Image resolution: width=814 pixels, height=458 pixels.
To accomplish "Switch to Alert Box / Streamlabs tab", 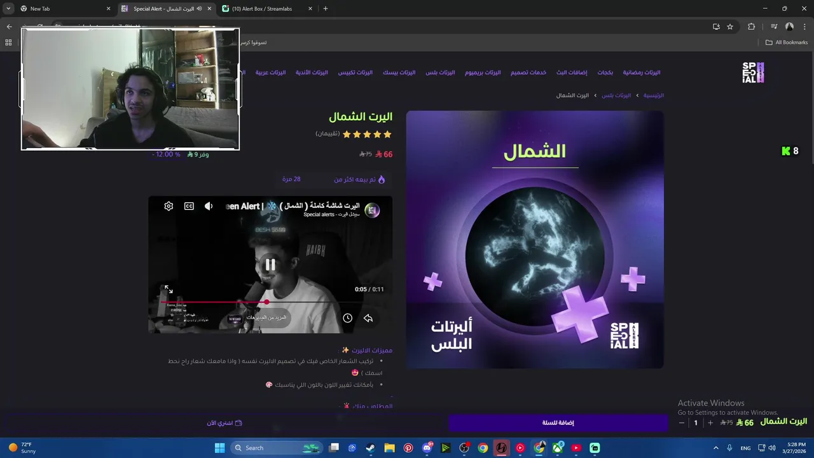I will tap(266, 9).
